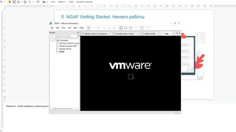
Task: Open insert image options arrow
Action: 21,2
